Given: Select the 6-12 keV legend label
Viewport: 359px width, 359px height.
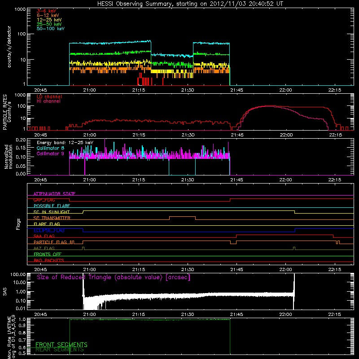Looking at the screenshot, I should click(x=48, y=15).
